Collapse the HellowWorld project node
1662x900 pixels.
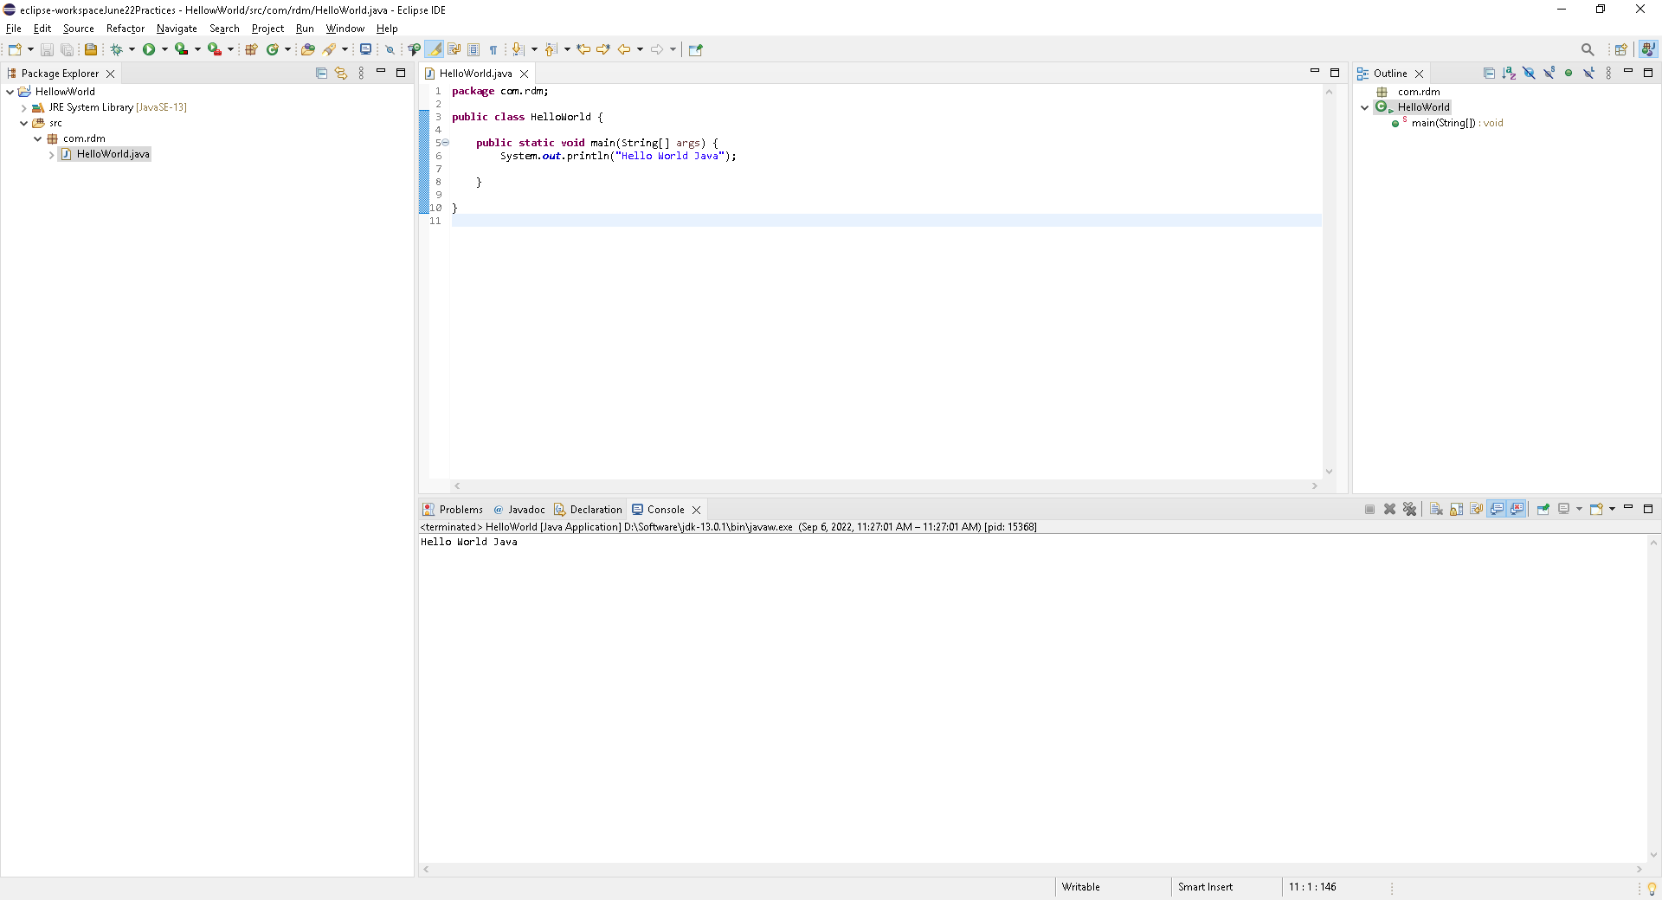(10, 92)
